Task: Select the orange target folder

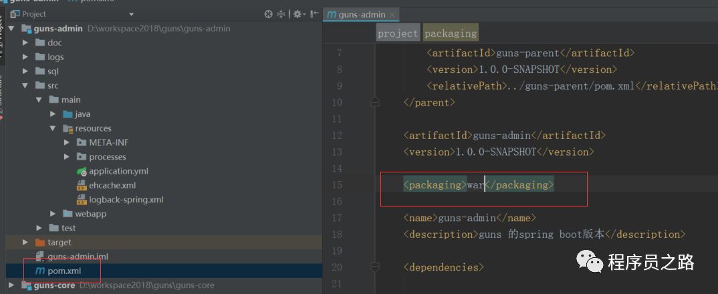Action: tap(59, 242)
